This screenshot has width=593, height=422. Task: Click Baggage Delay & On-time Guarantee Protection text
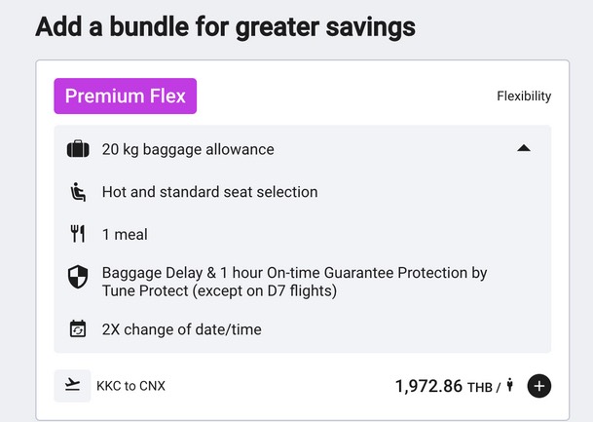(294, 273)
